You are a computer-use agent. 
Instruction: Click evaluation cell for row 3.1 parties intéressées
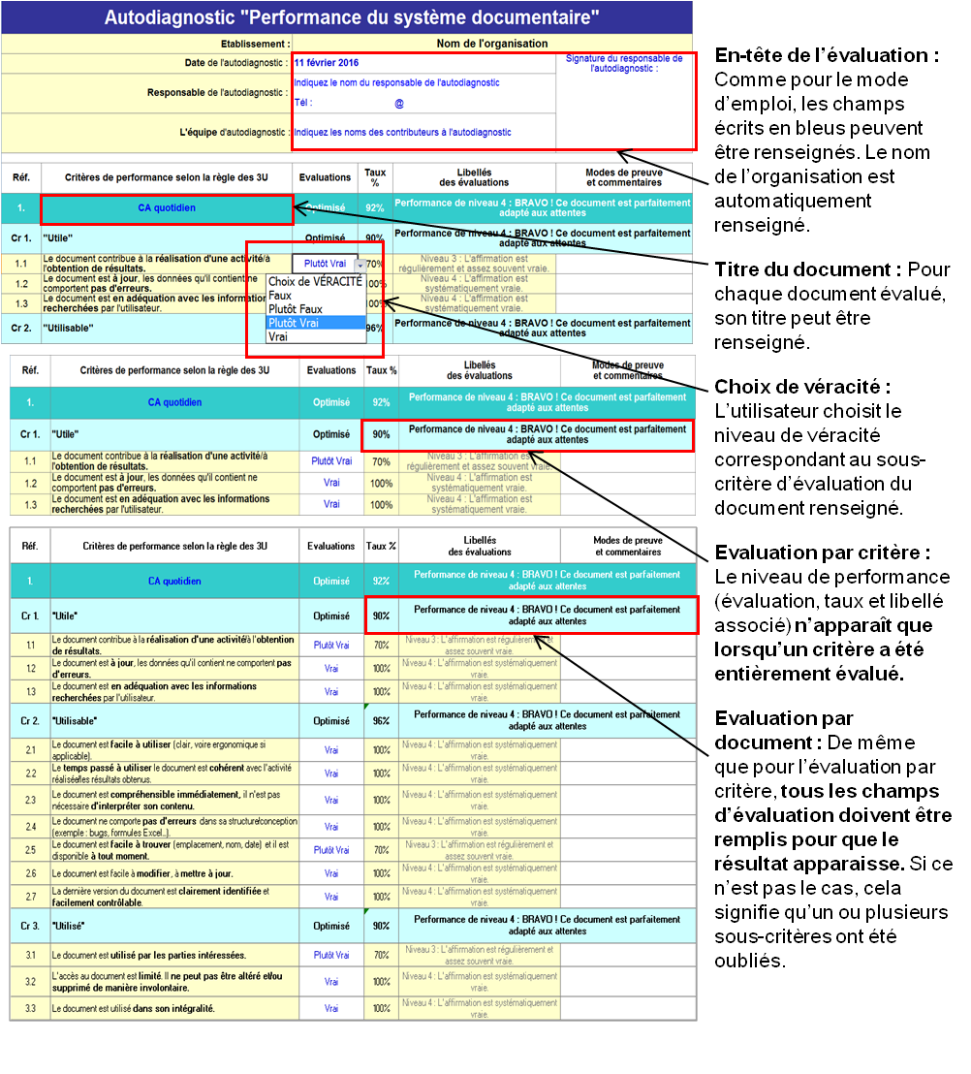click(x=331, y=956)
